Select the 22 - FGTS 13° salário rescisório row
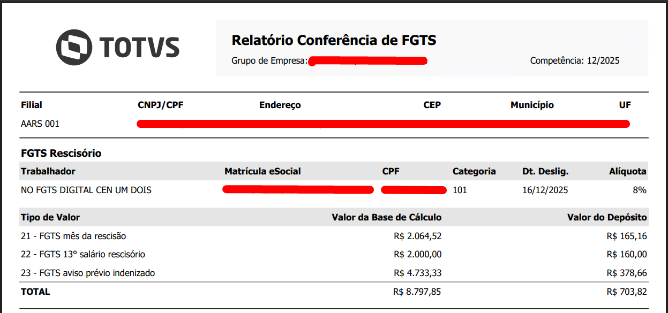The width and height of the screenshot is (668, 313). coord(83,254)
